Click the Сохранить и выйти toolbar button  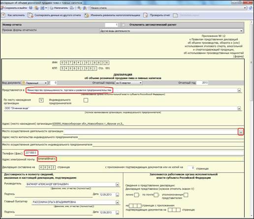[x=14, y=8]
